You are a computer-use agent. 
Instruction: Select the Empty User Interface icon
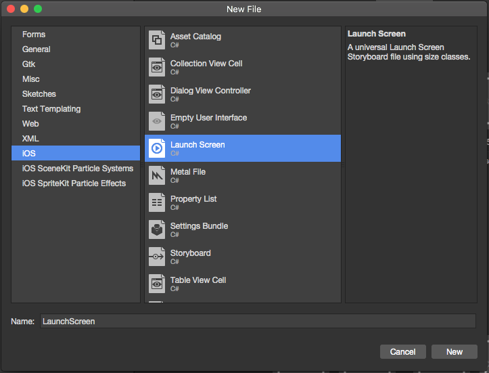pyautogui.click(x=157, y=121)
